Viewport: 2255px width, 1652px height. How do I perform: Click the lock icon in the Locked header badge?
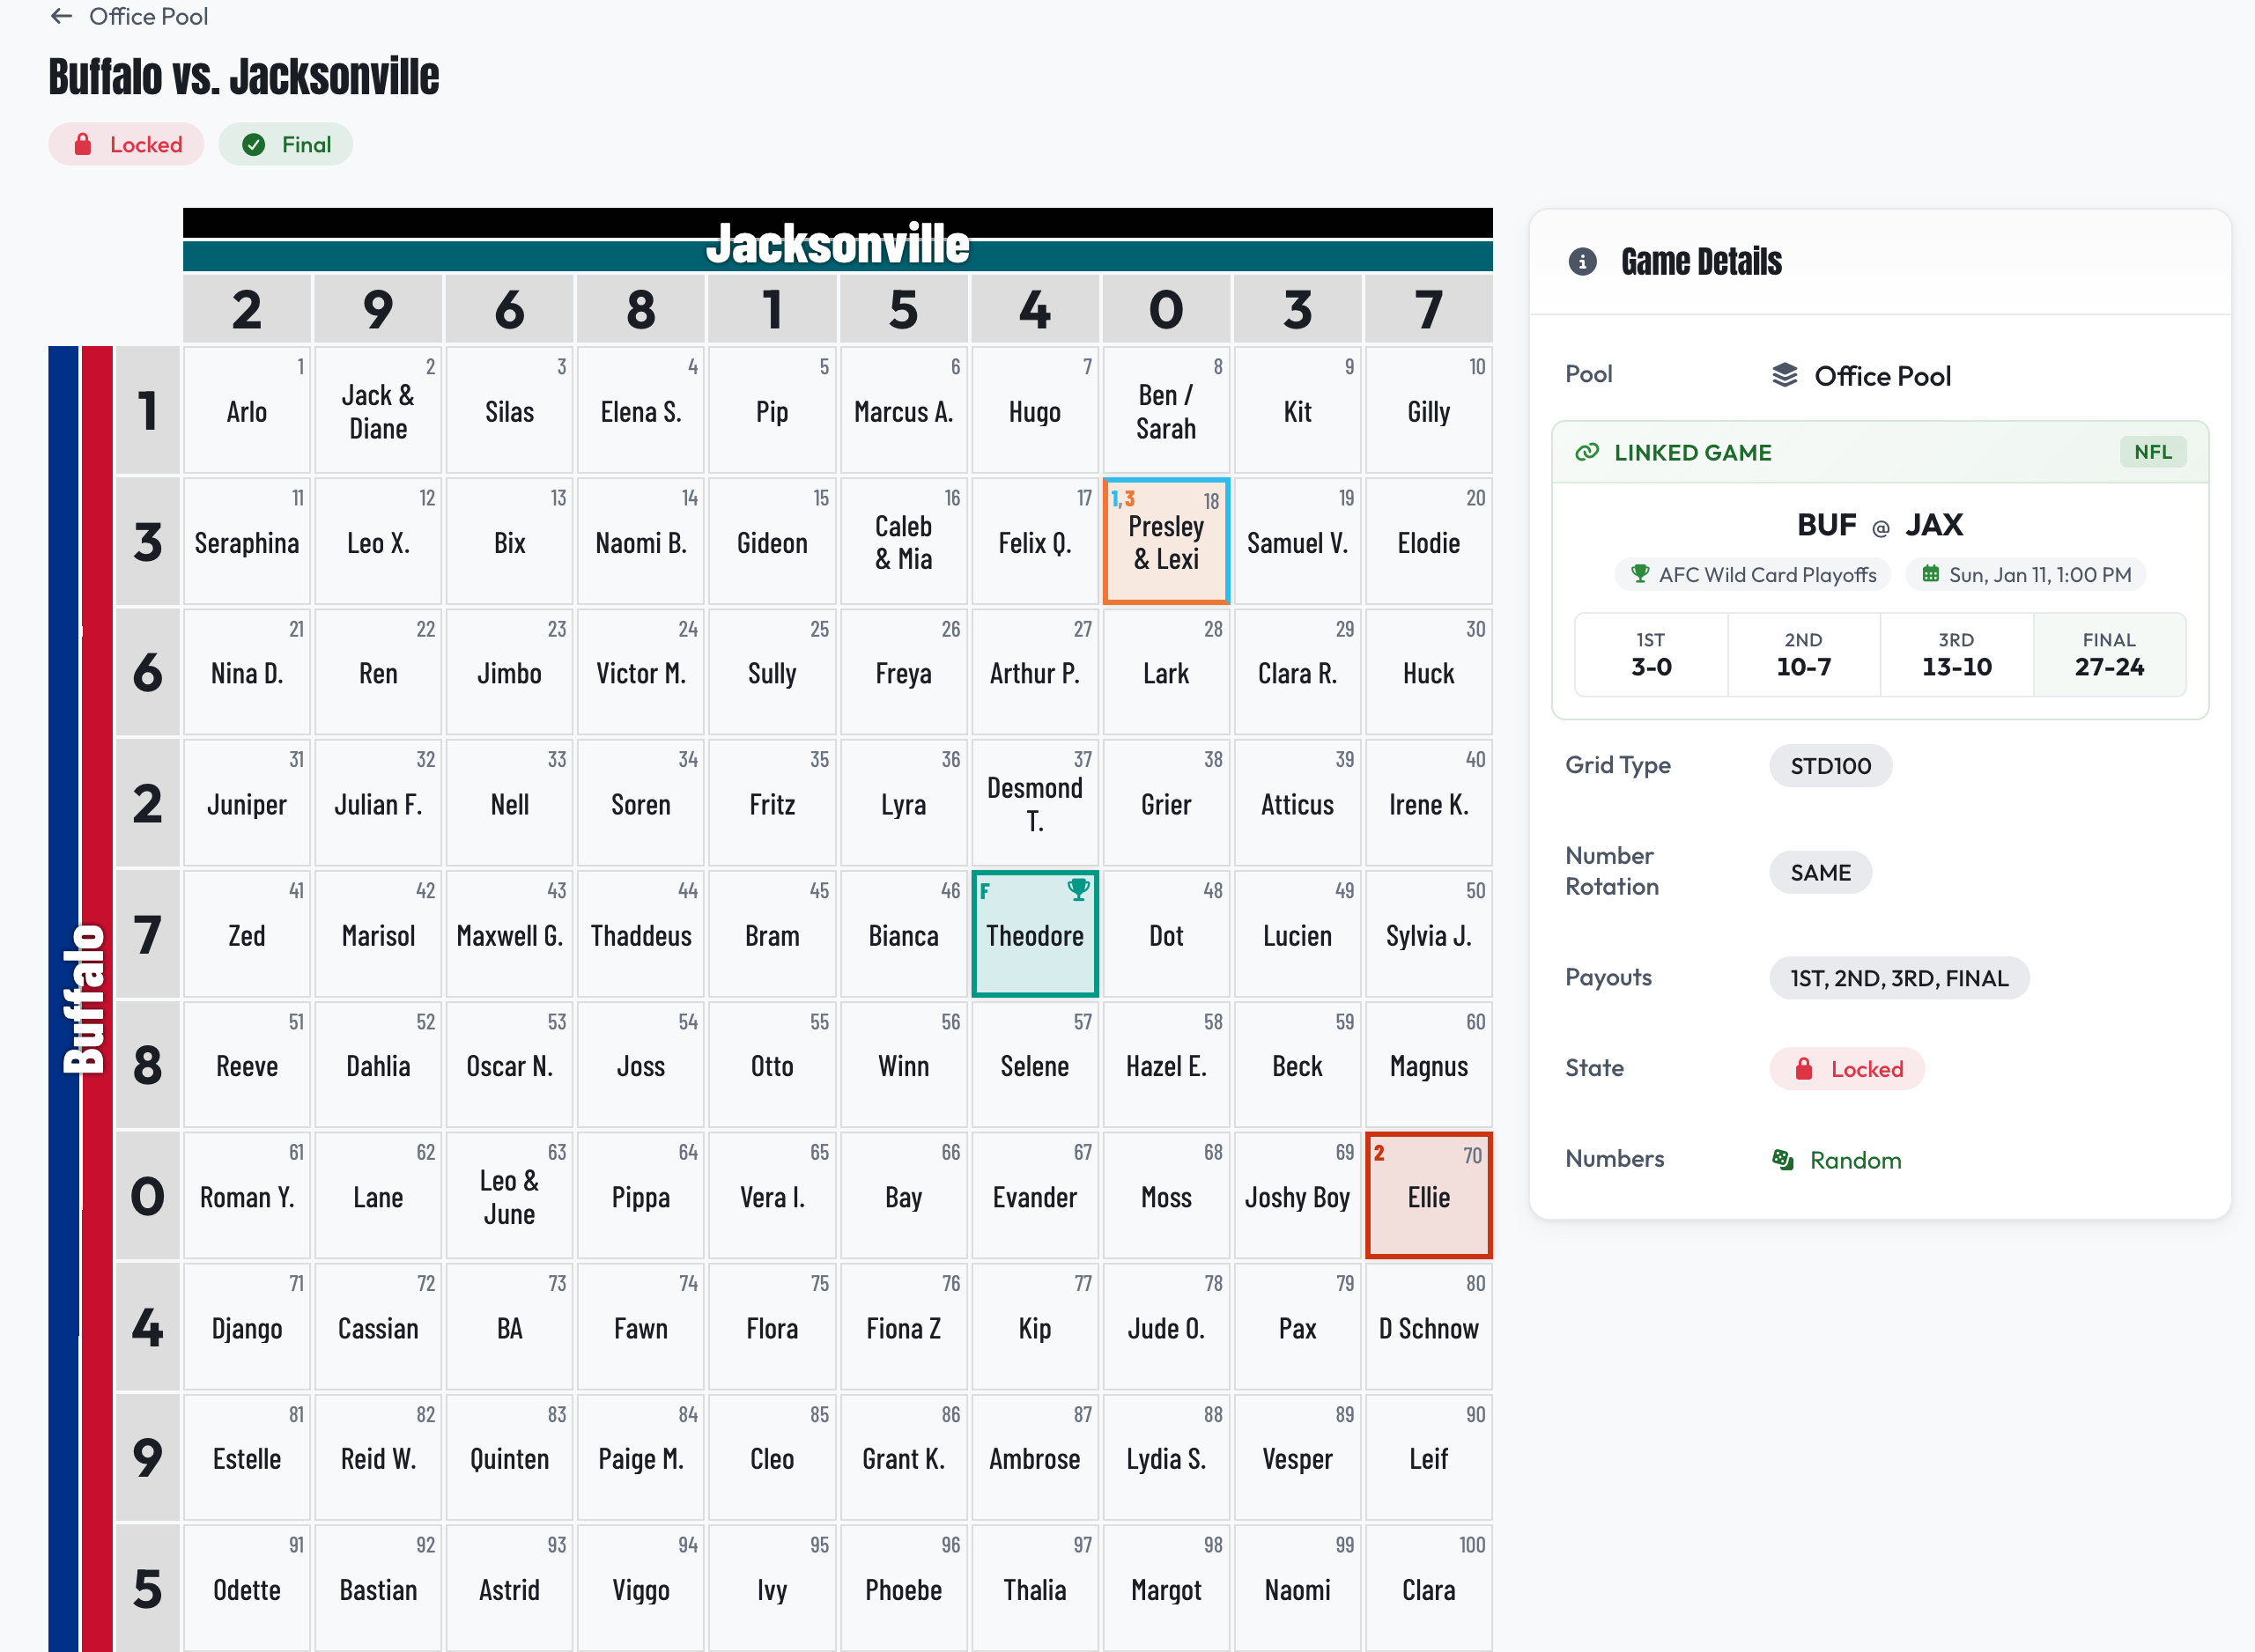tap(85, 144)
